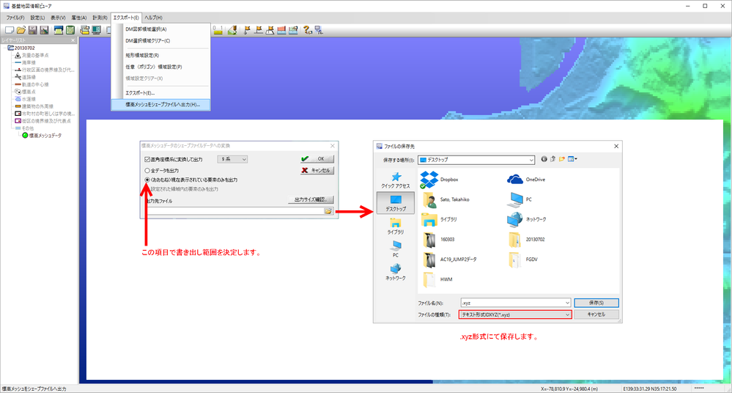Viewport: 732px width, 393px height.
Task: Toggle the green 標高メッシュデータ layer indicator
Action: [x=25, y=136]
